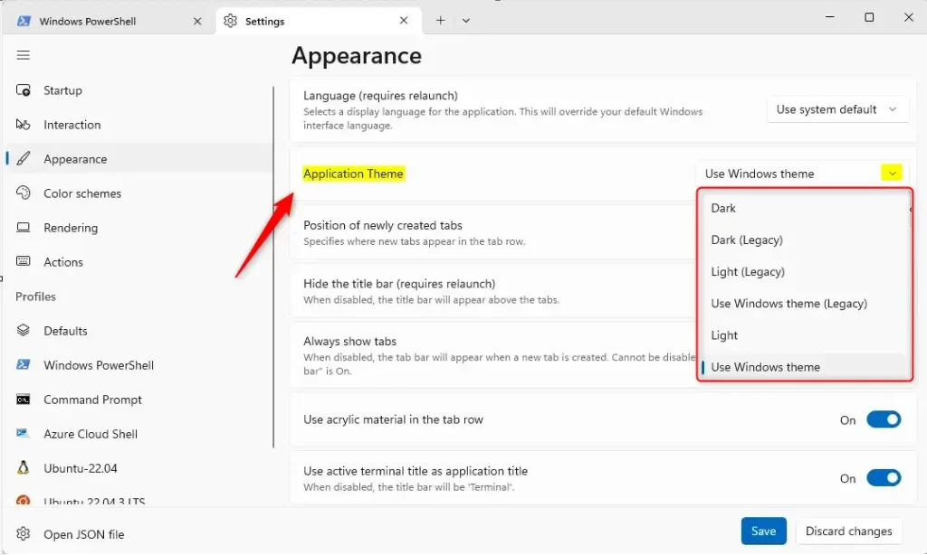Image resolution: width=927 pixels, height=555 pixels.
Task: Click the Appearance page heading
Action: tap(357, 55)
